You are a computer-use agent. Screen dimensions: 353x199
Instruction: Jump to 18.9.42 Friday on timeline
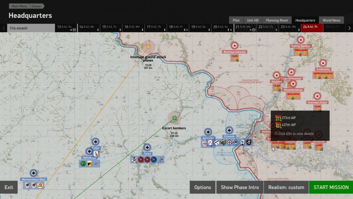(x=178, y=28)
